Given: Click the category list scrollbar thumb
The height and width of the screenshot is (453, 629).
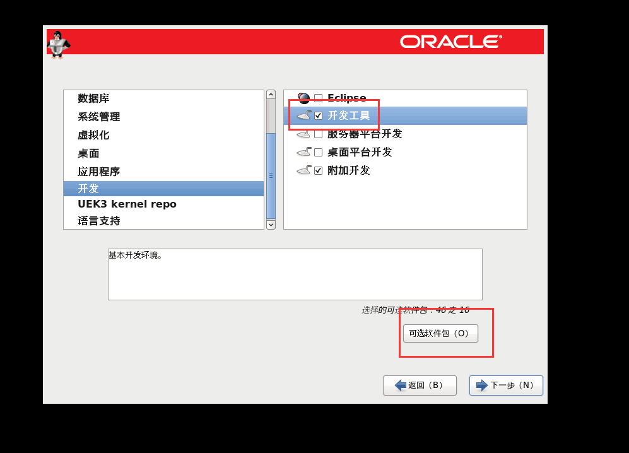Looking at the screenshot, I should point(271,175).
